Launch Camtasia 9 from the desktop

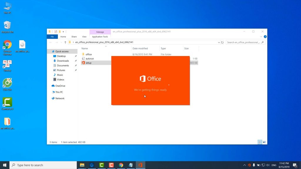pos(7,104)
